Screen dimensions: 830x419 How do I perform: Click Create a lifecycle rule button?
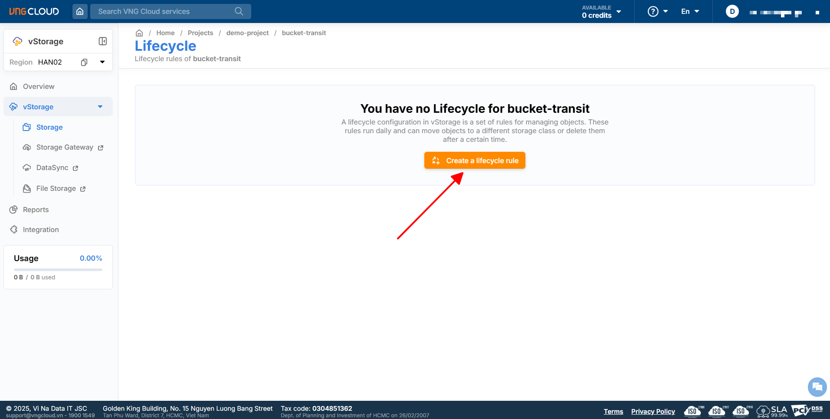(x=475, y=160)
